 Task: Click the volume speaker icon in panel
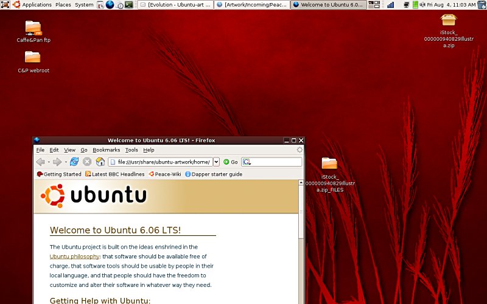(422, 5)
